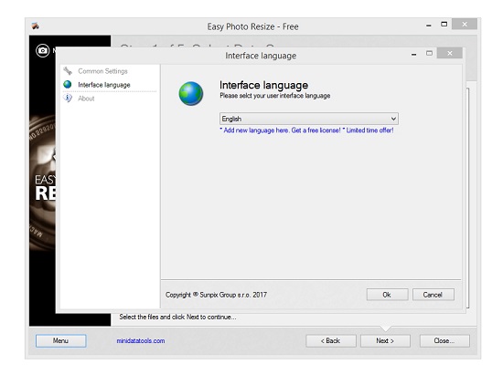The width and height of the screenshot is (503, 375).
Task: Click the English language combo box field
Action: (x=309, y=119)
